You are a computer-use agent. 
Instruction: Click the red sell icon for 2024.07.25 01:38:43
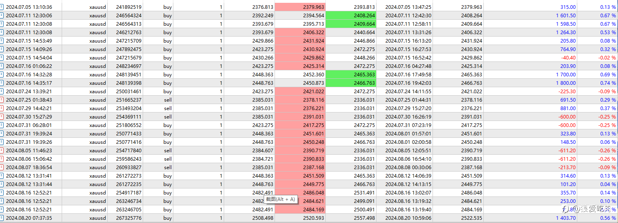tap(2, 100)
